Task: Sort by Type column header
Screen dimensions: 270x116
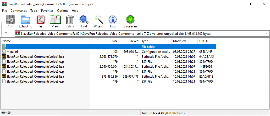Action: (x=156, y=41)
